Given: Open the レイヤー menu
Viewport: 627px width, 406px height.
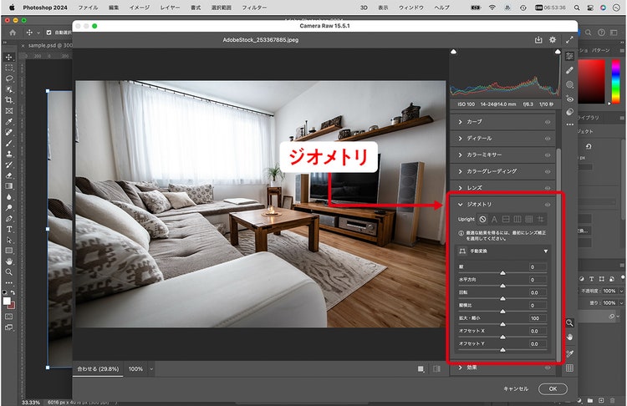Looking at the screenshot, I should click(x=170, y=8).
